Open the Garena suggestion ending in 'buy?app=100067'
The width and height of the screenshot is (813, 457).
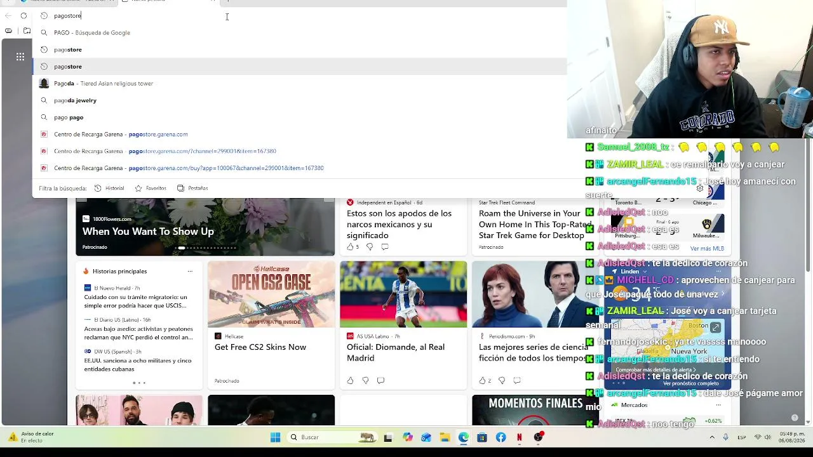click(299, 168)
